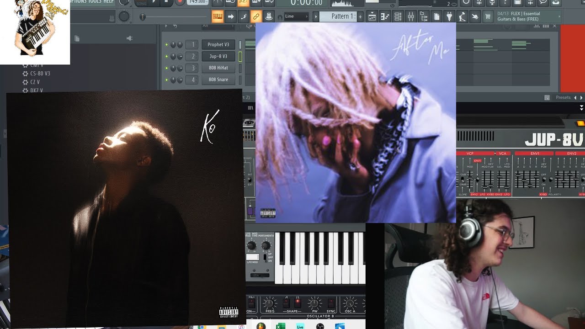Select the 808 Snare channel button
This screenshot has width=585, height=329.
coord(218,80)
